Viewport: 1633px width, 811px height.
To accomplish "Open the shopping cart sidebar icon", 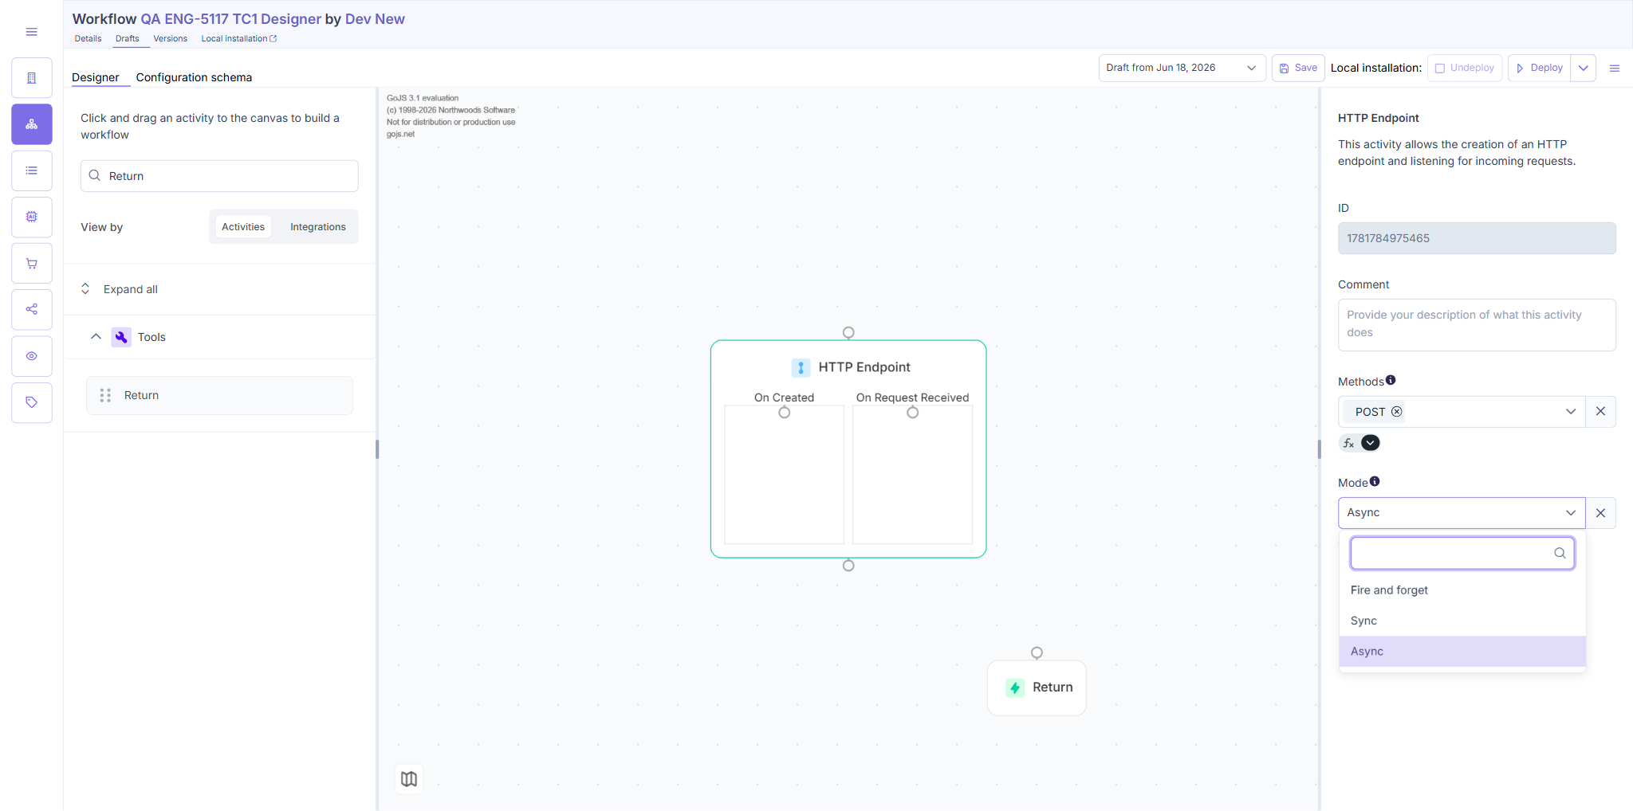I will (x=32, y=263).
